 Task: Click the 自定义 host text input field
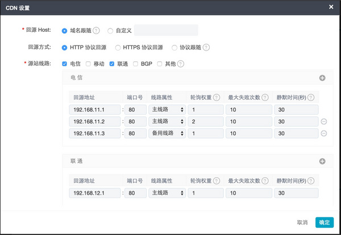(x=166, y=31)
